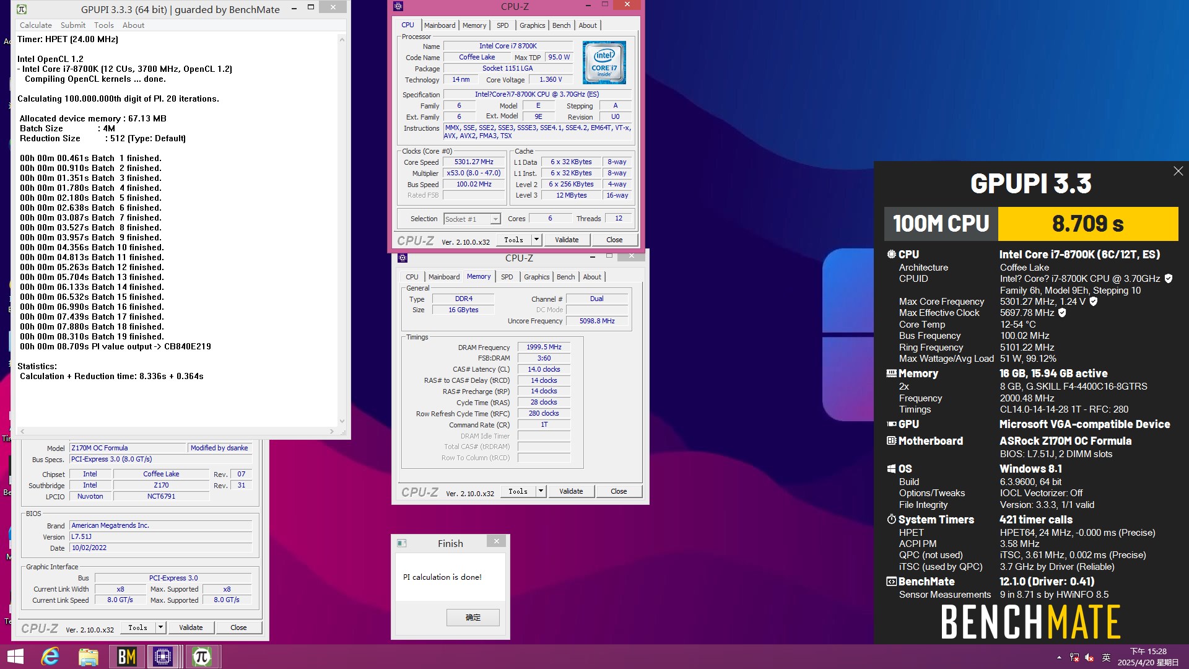Click the OS Windows icon in BenchMate
The image size is (1189, 669).
892,469
